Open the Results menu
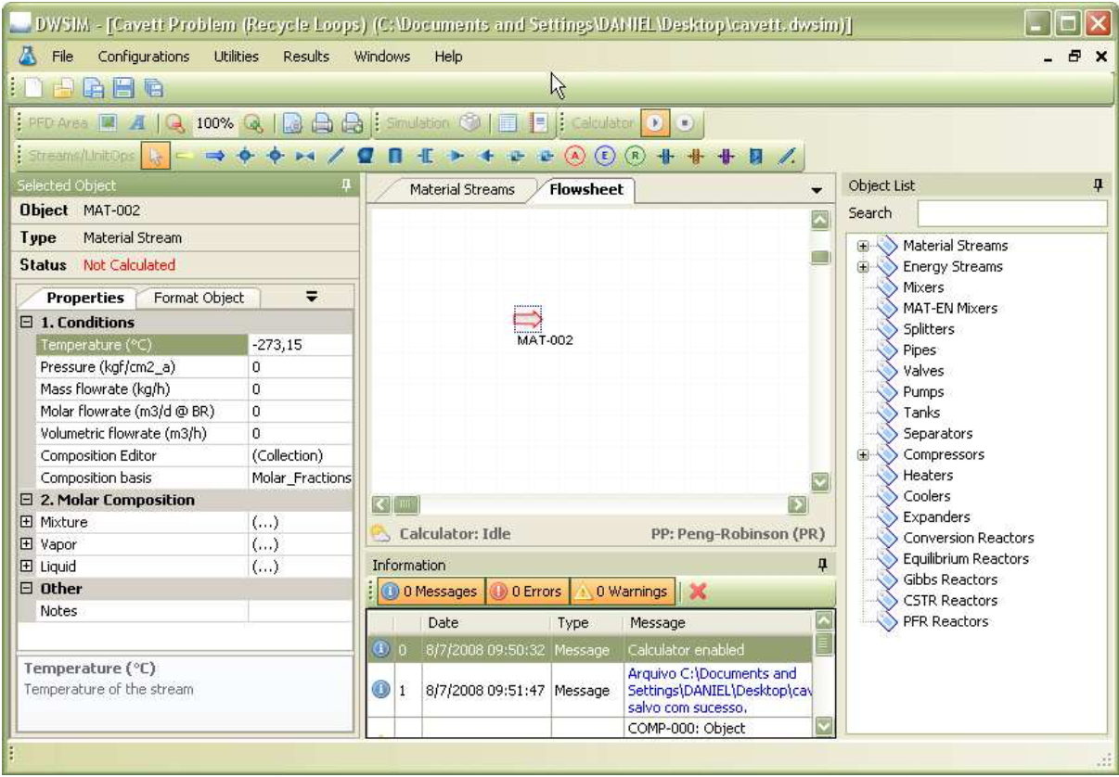The width and height of the screenshot is (1119, 777). [x=305, y=57]
